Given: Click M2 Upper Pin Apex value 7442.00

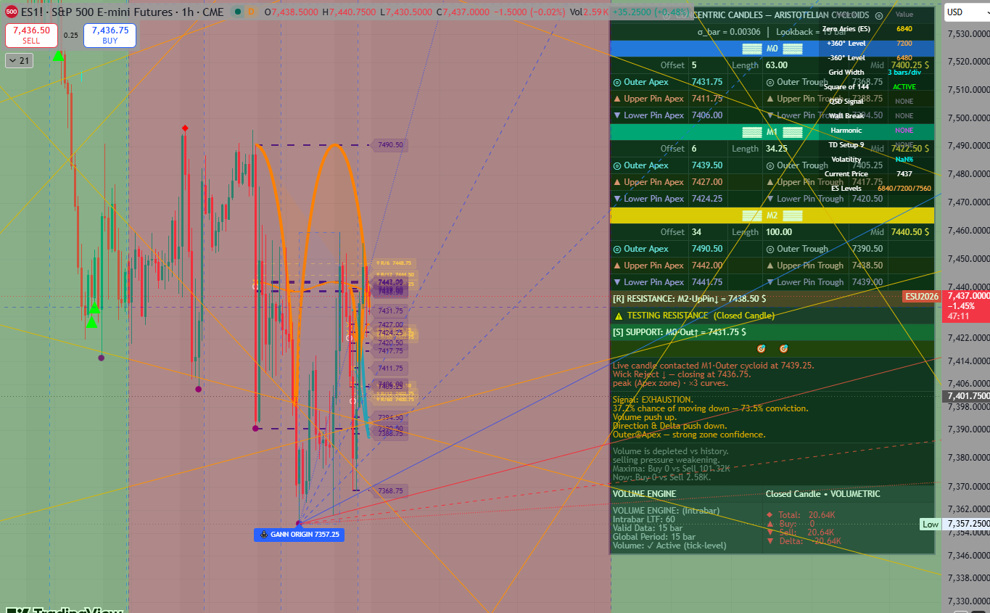Looking at the screenshot, I should (707, 266).
